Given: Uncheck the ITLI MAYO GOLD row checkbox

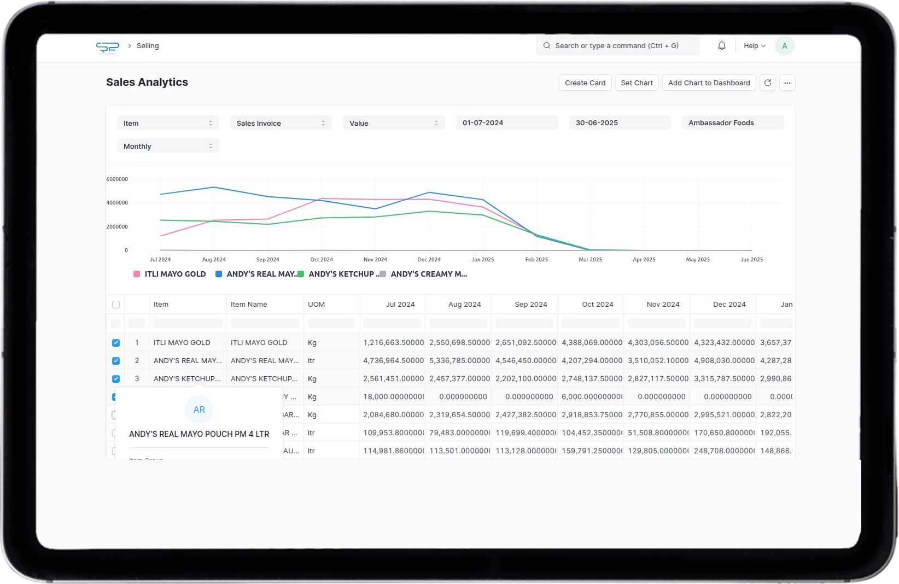Looking at the screenshot, I should click(116, 343).
